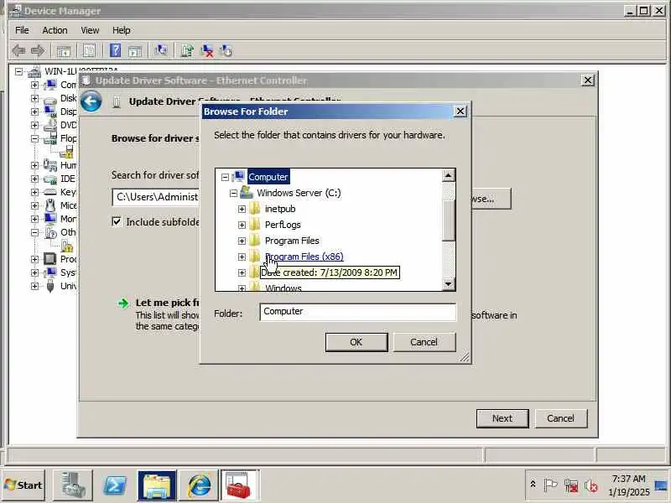This screenshot has height=503, width=671.
Task: Click the muted speaker tray icon
Action: [591, 485]
